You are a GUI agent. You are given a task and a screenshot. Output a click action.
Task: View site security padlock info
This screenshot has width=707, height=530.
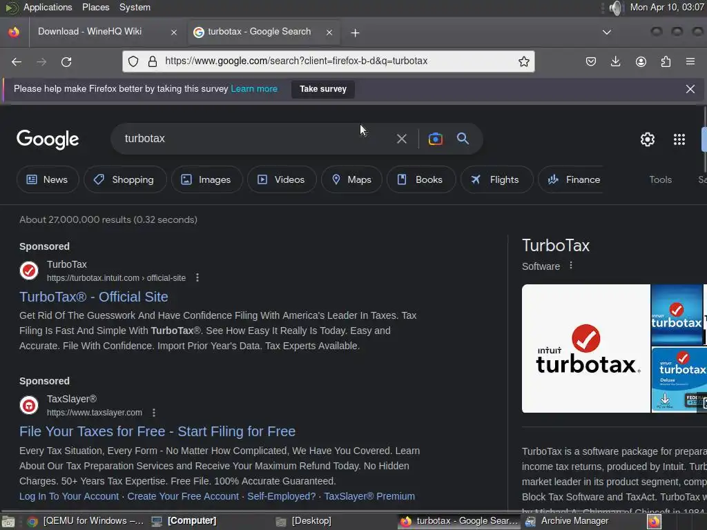tap(153, 61)
